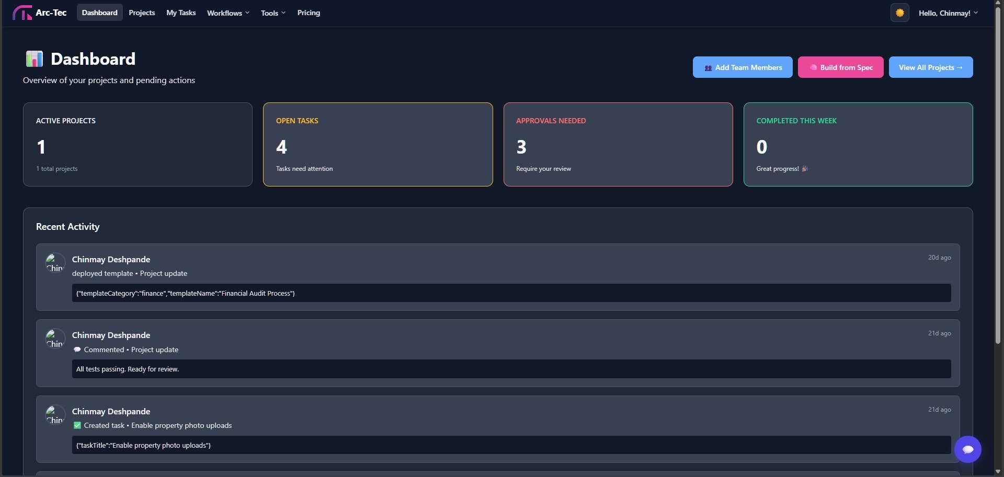This screenshot has width=1004, height=477.
Task: Click the brain icon in Build from Spec
Action: pyautogui.click(x=813, y=67)
